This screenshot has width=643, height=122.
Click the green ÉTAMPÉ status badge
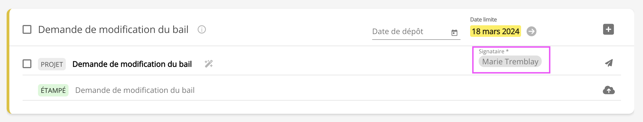[x=53, y=90]
